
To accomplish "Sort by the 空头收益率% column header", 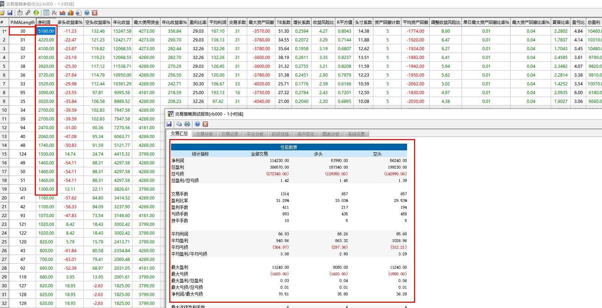I will 98,22.
